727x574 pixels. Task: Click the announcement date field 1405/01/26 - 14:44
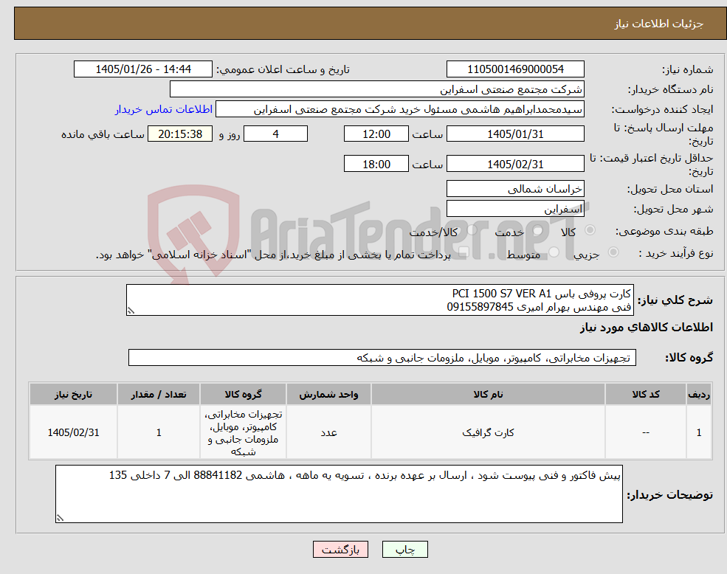point(142,69)
